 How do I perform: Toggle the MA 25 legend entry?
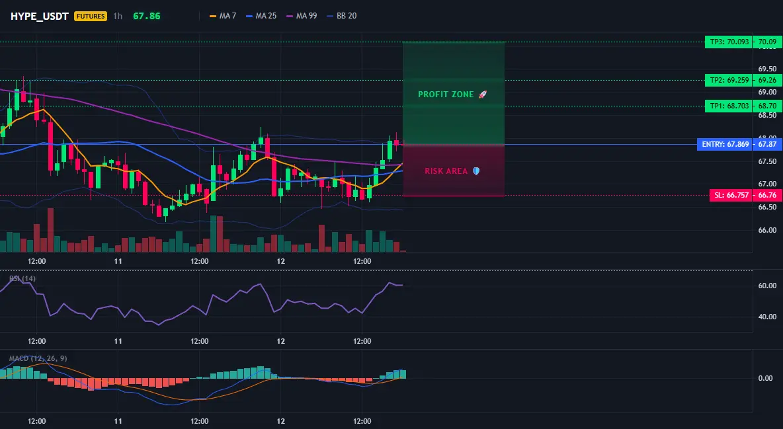pos(261,16)
